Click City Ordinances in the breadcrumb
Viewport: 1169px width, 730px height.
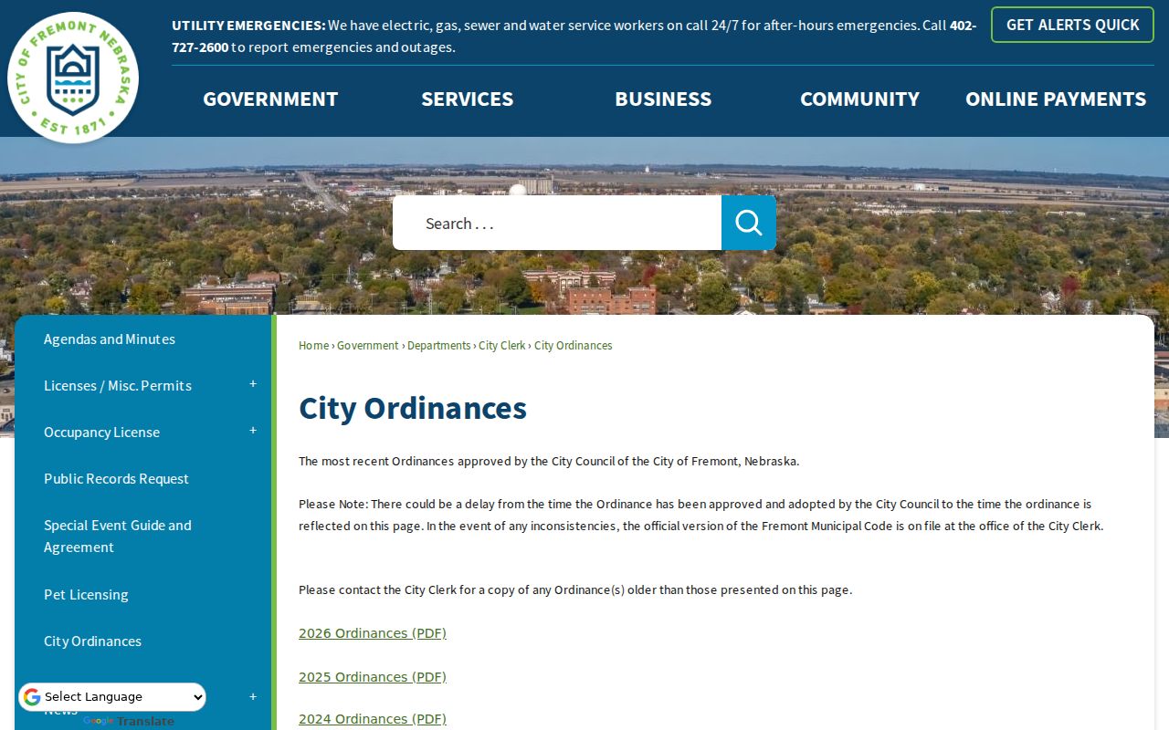click(573, 345)
